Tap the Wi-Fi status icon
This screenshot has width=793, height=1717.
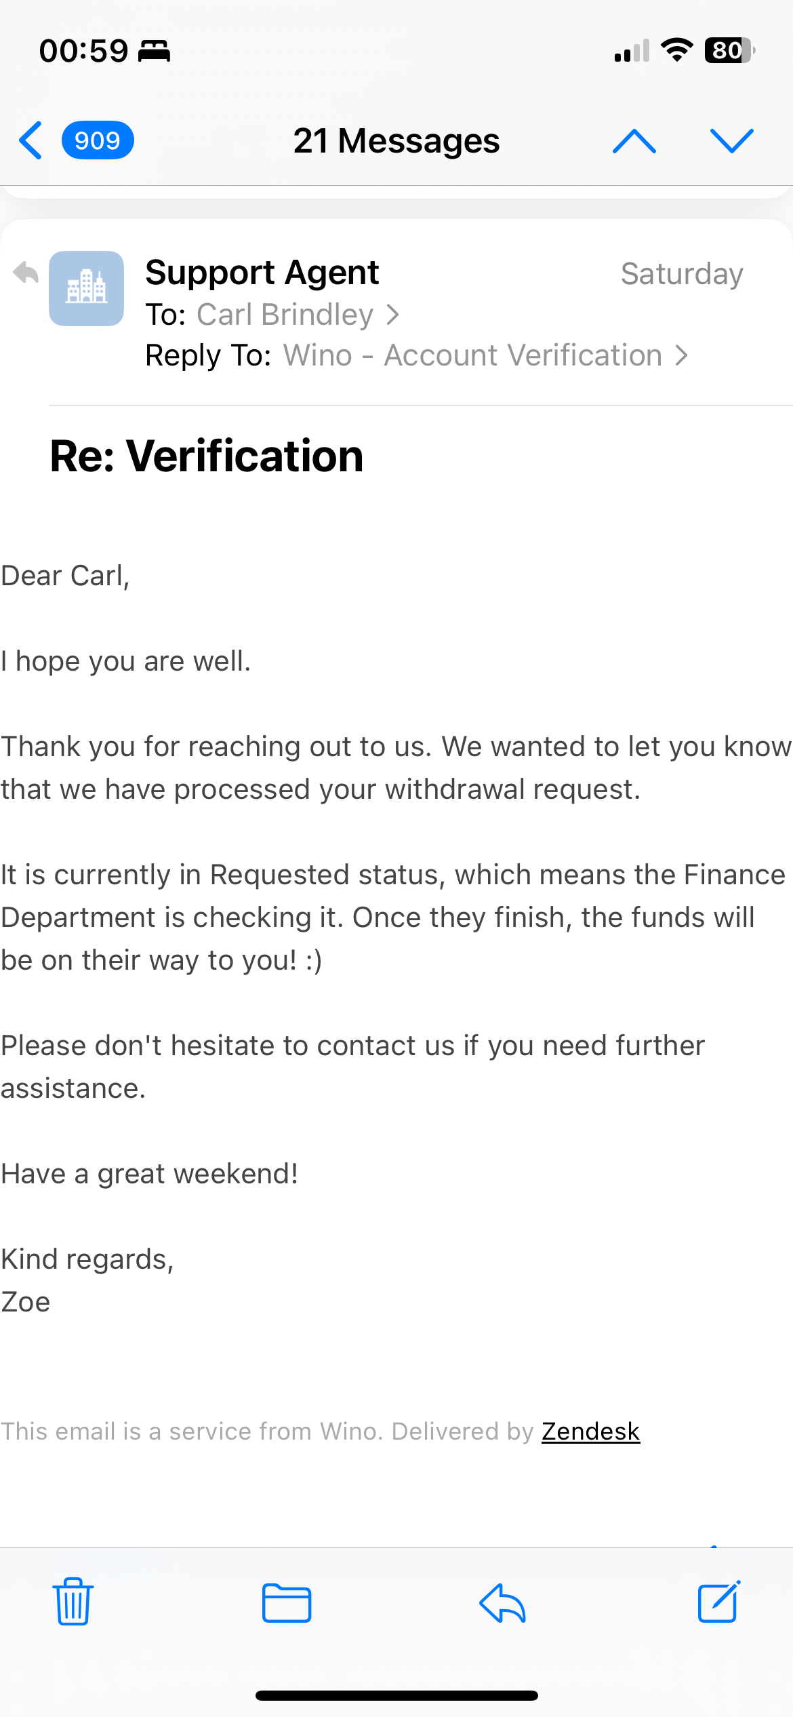click(676, 50)
